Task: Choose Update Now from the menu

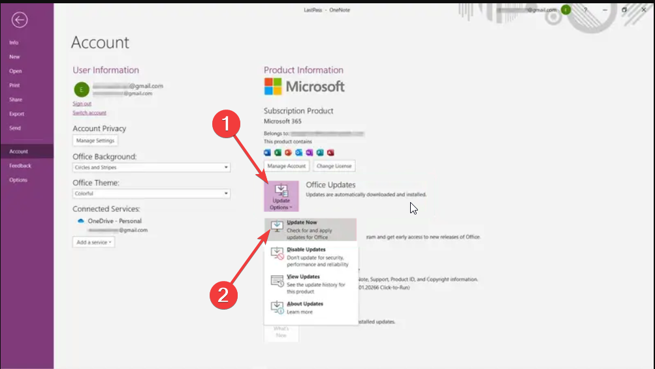Action: tap(310, 229)
